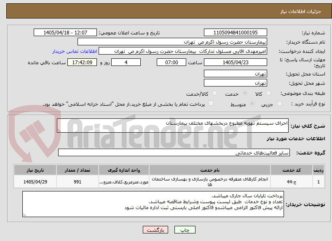Click the اطلاعات خدمات مورد نیاز heading
The height and width of the screenshot is (241, 332).
pos(296,139)
